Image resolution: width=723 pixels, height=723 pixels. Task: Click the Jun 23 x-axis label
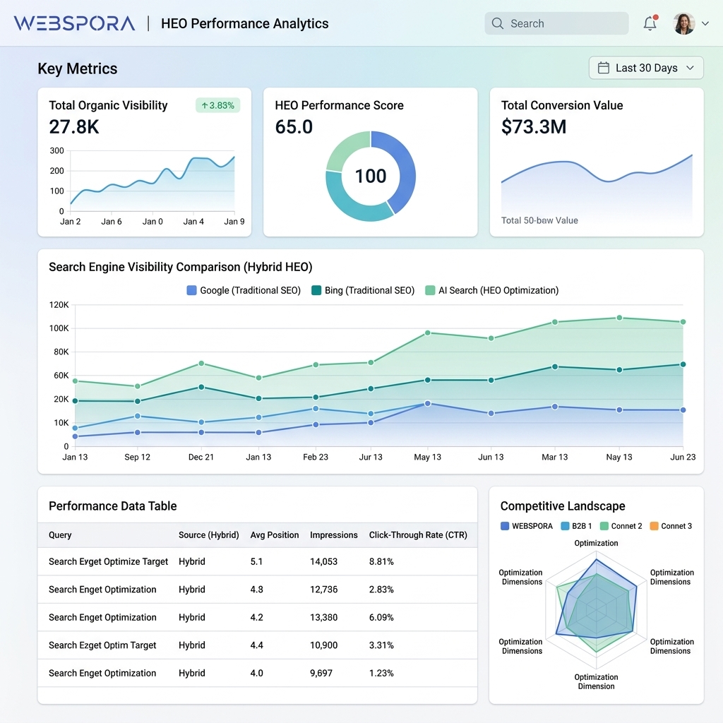click(683, 457)
